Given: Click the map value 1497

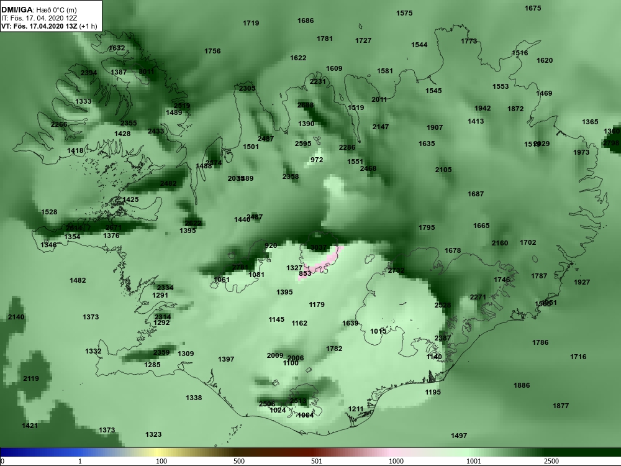Looking at the screenshot, I should point(459,436).
